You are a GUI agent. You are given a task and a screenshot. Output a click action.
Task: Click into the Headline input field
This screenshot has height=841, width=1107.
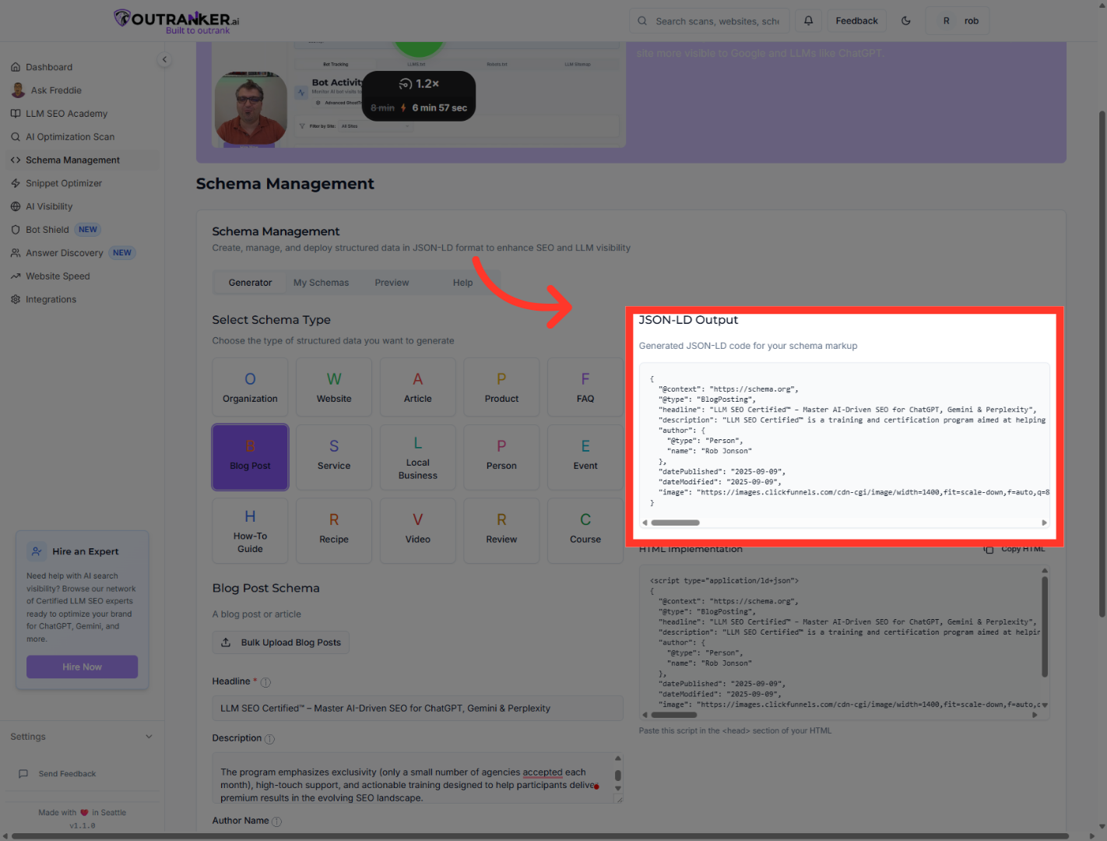(x=417, y=709)
